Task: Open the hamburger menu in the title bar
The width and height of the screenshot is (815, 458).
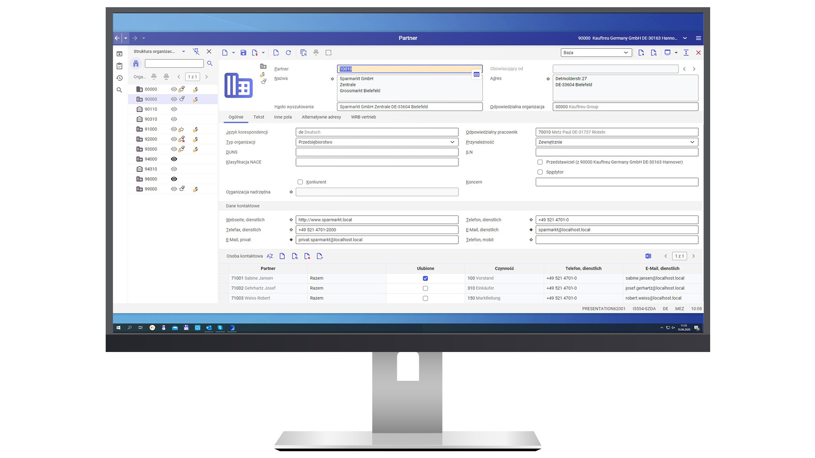Action: pos(698,38)
